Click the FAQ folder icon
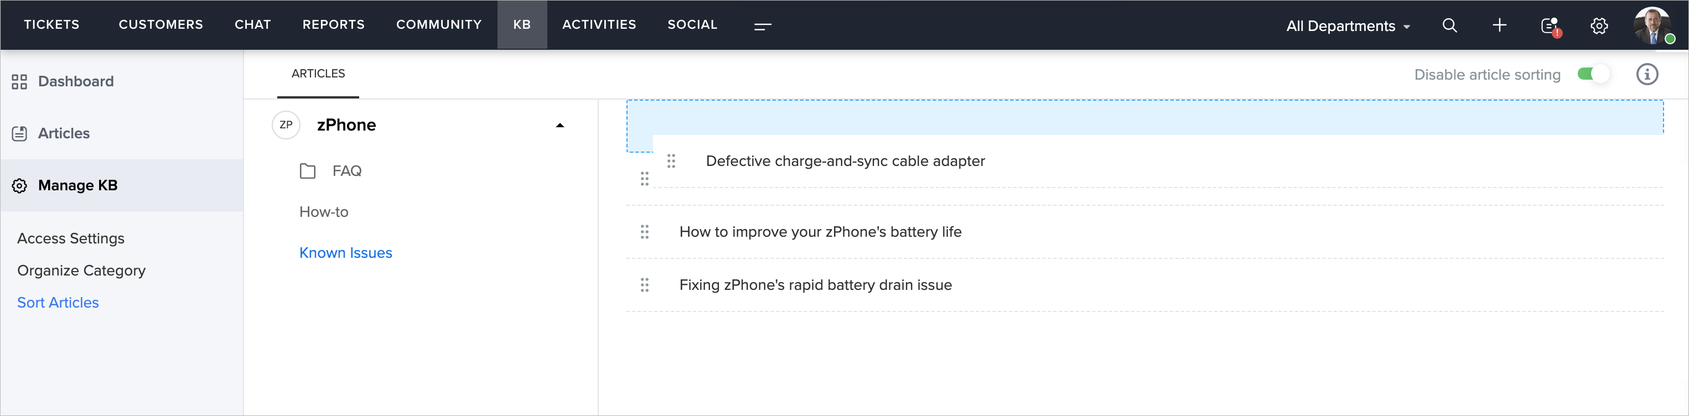This screenshot has width=1689, height=416. coord(308,171)
